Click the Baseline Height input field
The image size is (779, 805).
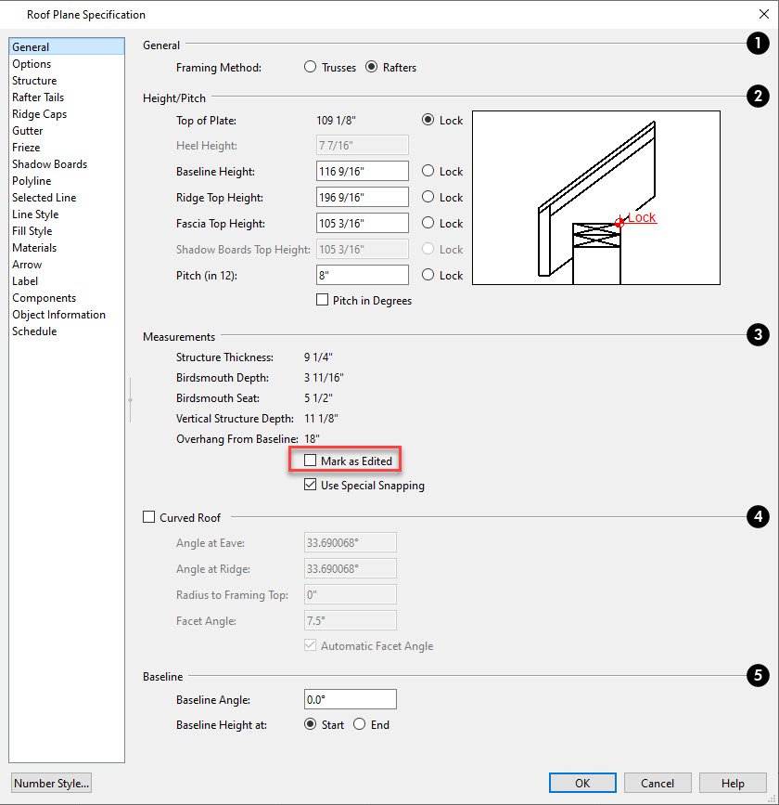[362, 171]
